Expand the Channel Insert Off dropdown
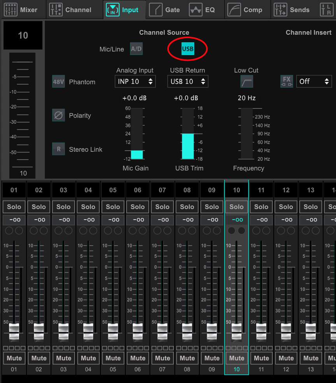 pos(314,82)
